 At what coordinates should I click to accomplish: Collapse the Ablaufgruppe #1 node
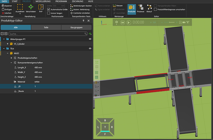pyautogui.click(x=4, y=39)
